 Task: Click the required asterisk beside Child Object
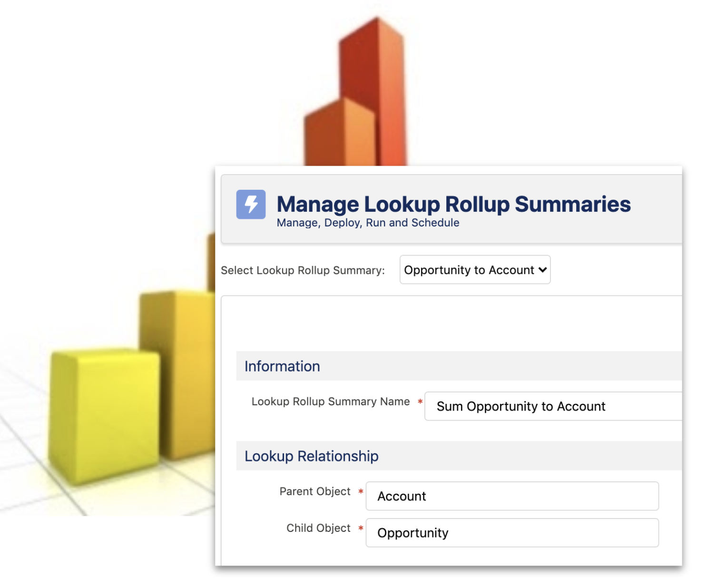click(x=361, y=528)
